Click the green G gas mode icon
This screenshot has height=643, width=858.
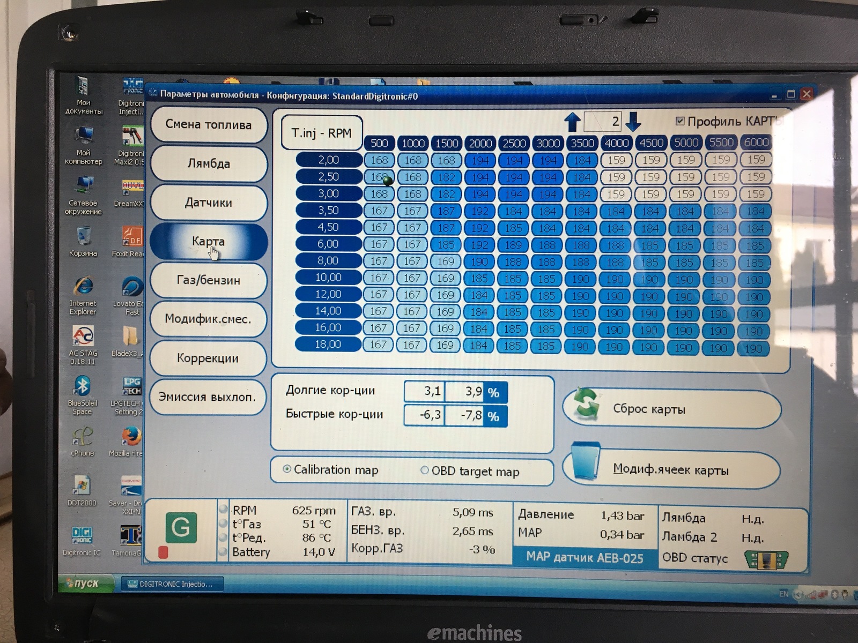coord(180,527)
